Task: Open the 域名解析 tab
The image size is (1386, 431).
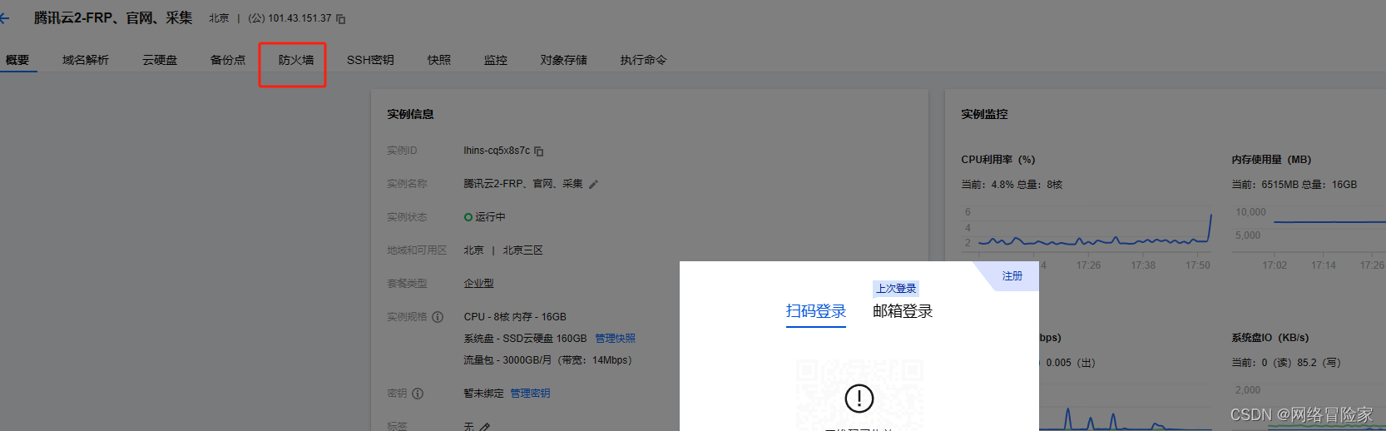Action: [86, 60]
